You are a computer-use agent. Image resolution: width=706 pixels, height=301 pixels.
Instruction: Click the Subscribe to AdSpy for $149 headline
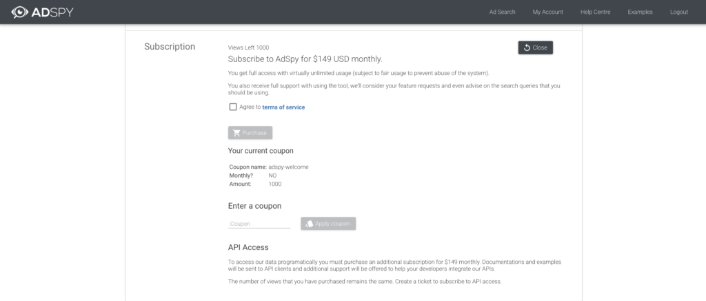coord(305,59)
